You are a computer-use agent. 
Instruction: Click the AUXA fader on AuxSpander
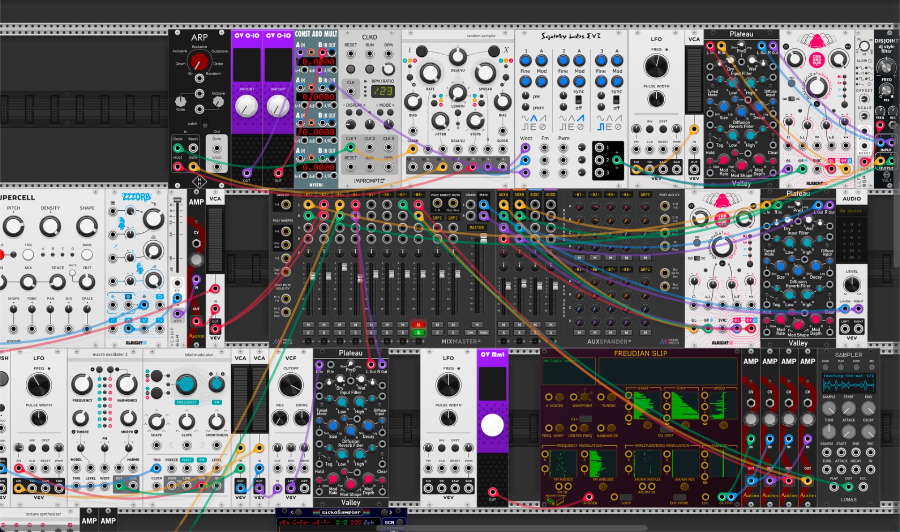508,285
